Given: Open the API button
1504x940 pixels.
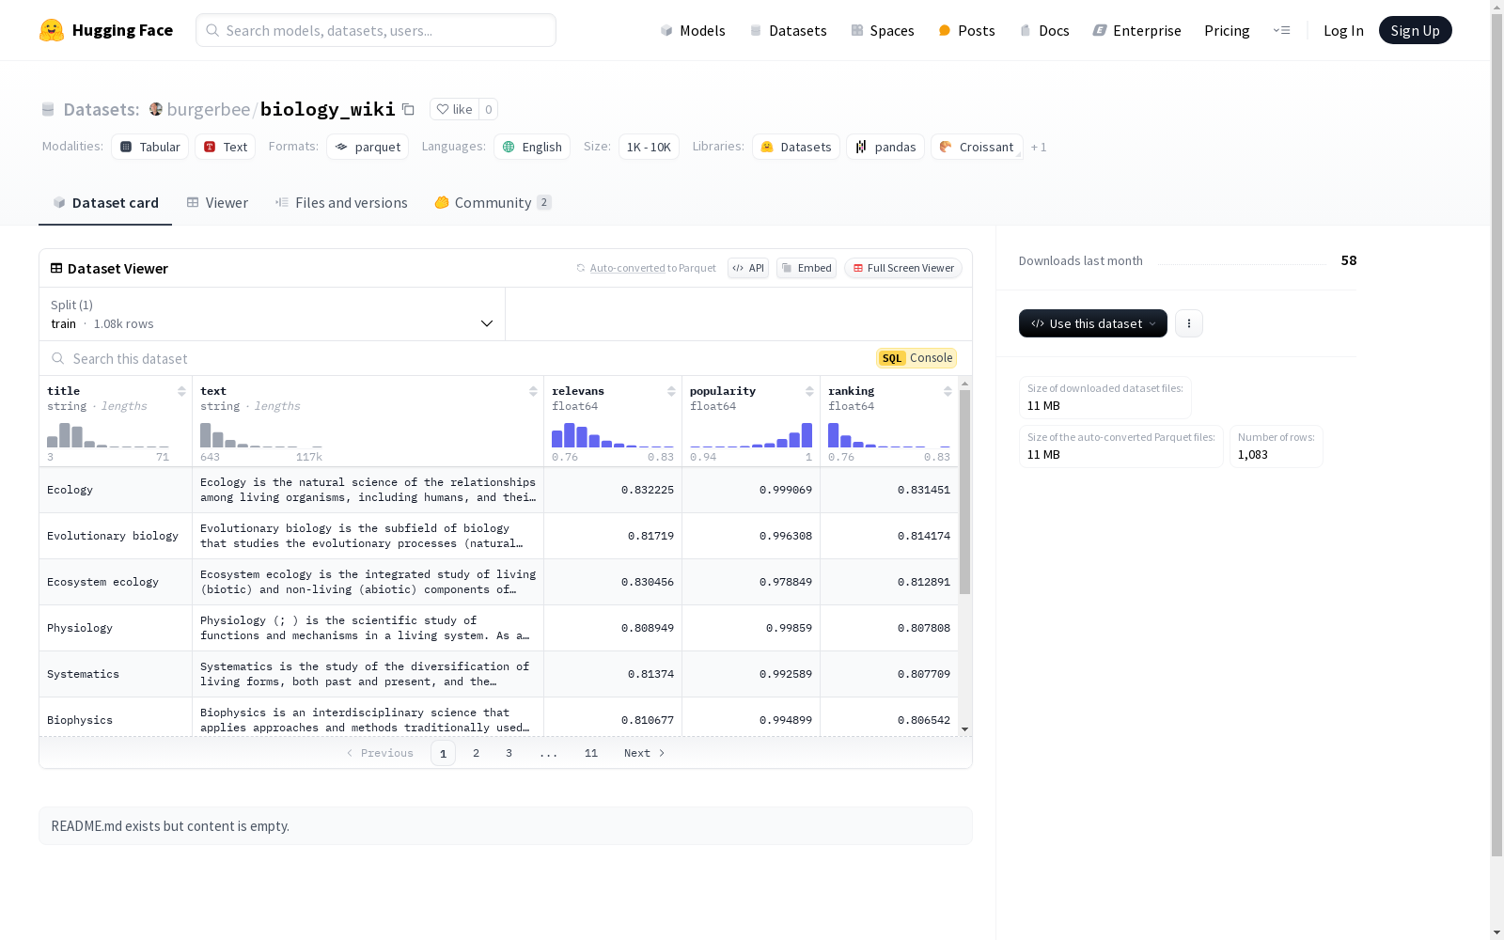Looking at the screenshot, I should point(748,268).
